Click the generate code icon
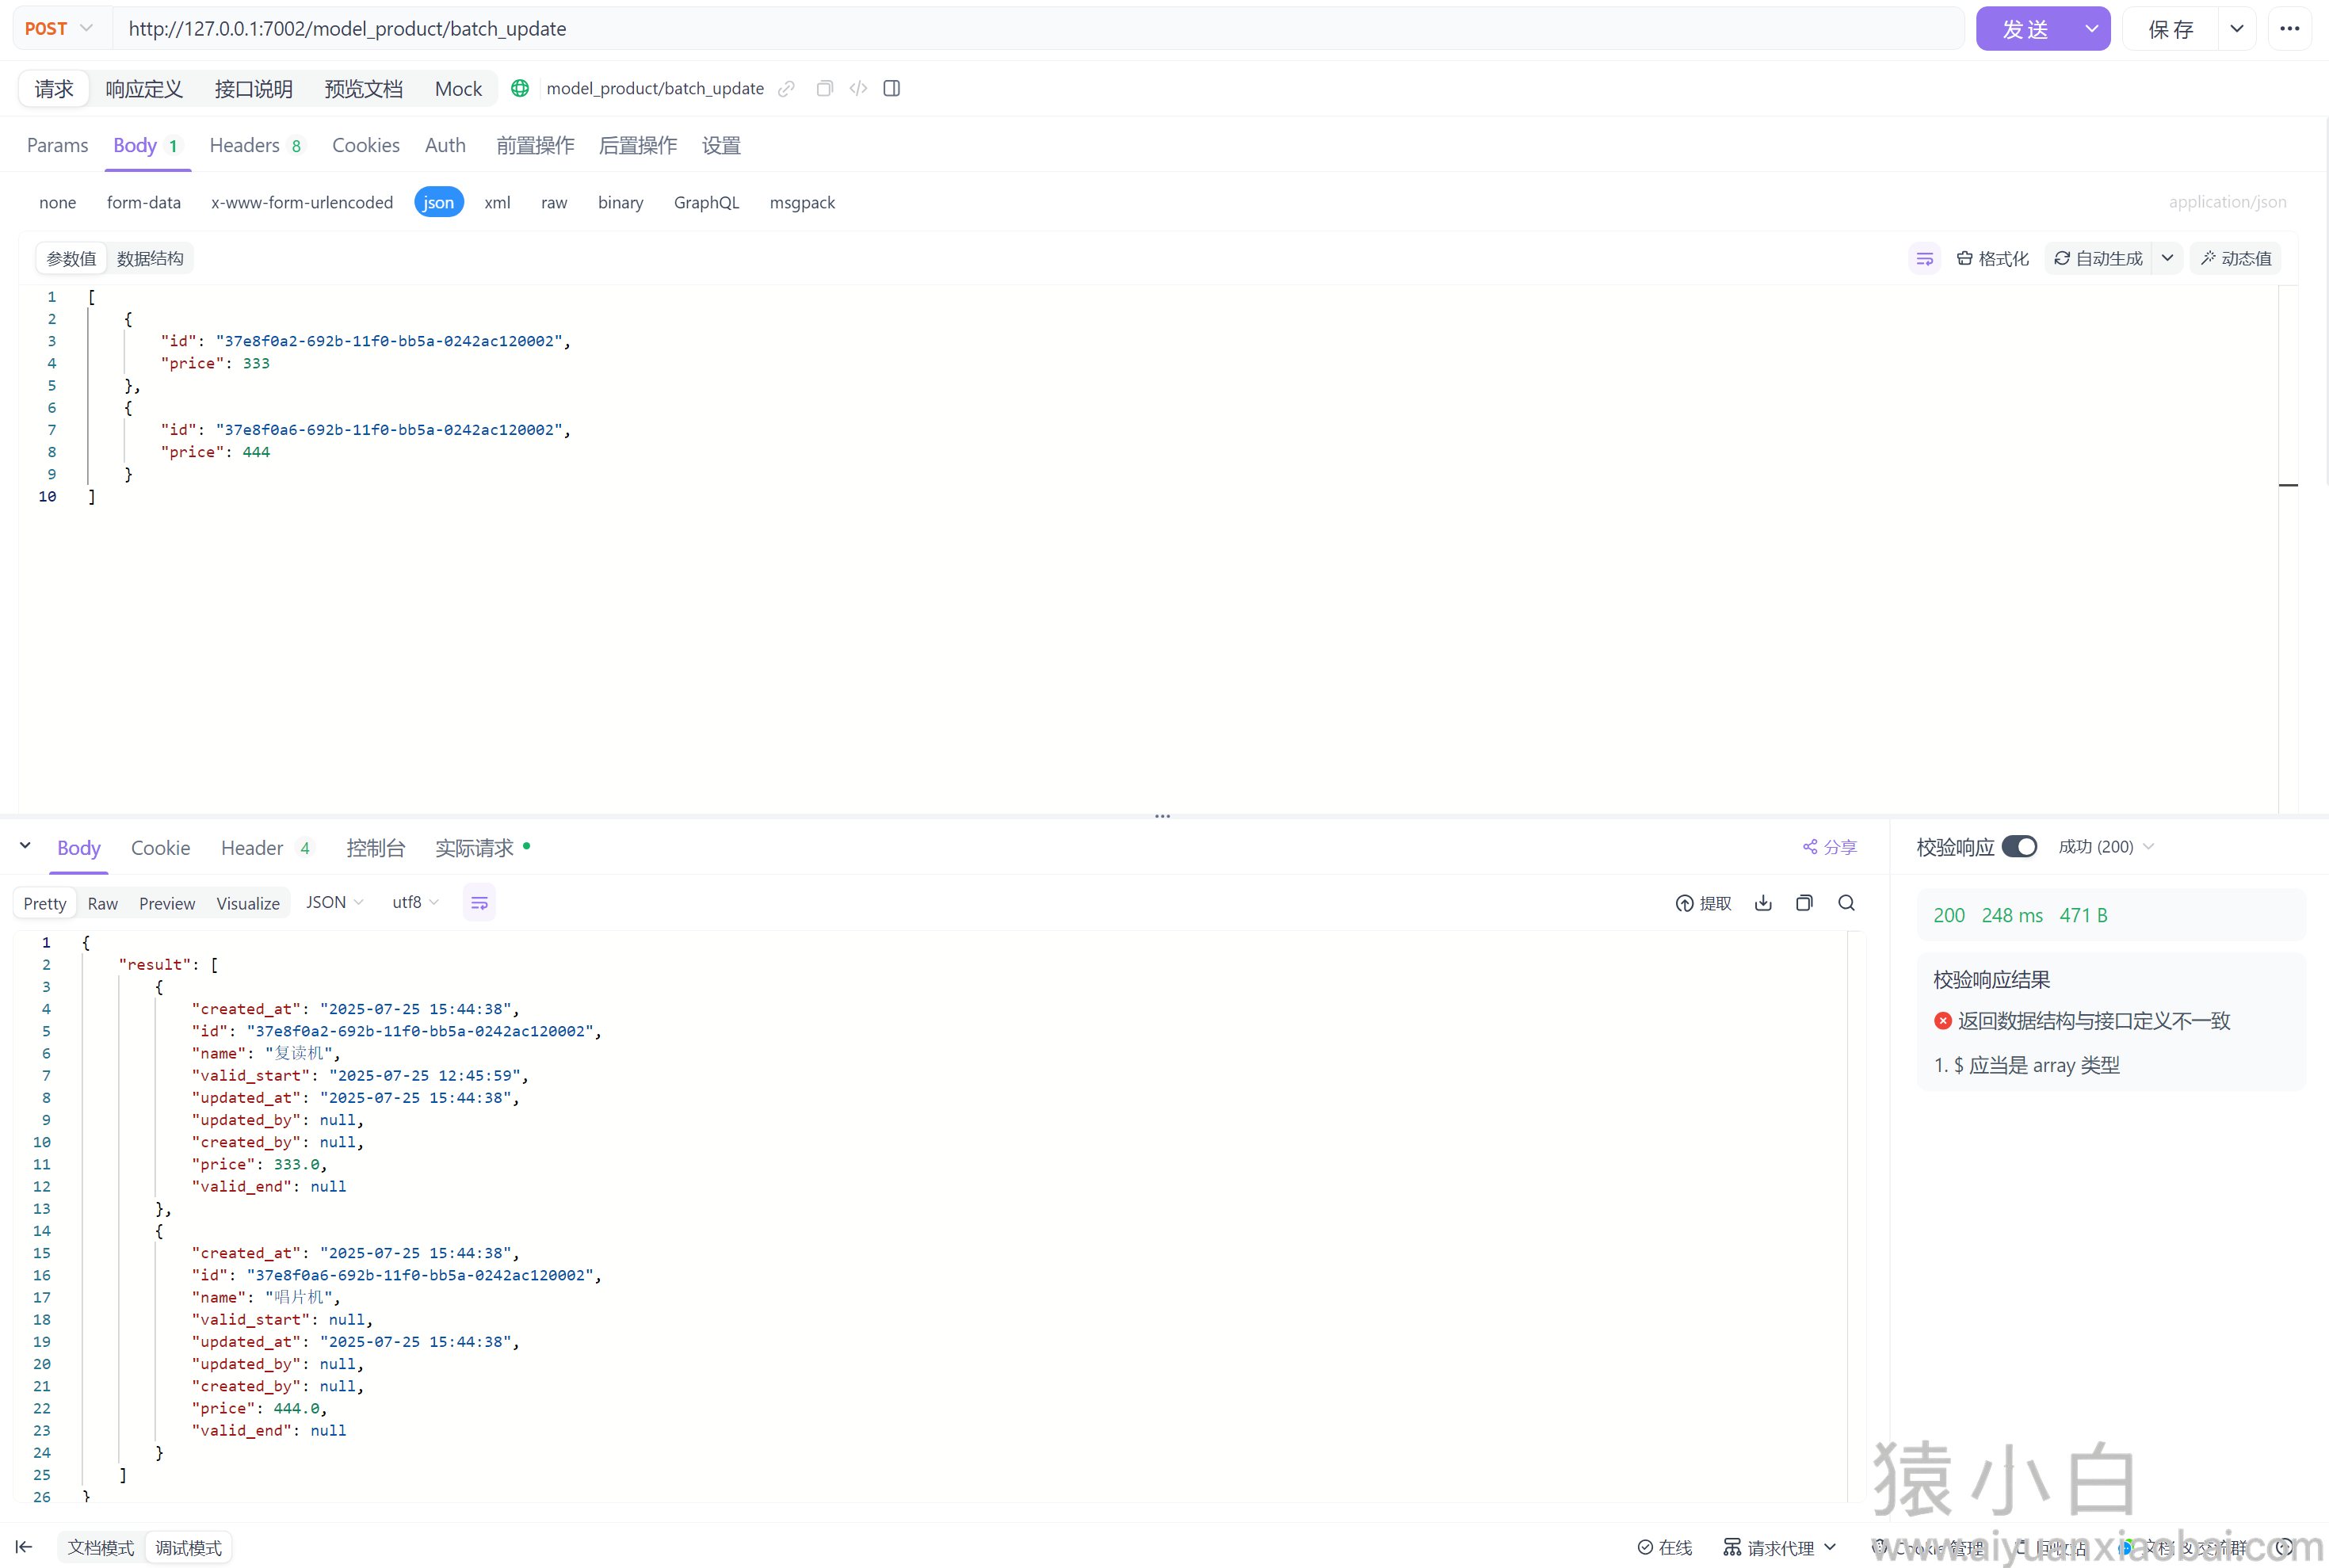This screenshot has height=1568, width=2329. [858, 89]
